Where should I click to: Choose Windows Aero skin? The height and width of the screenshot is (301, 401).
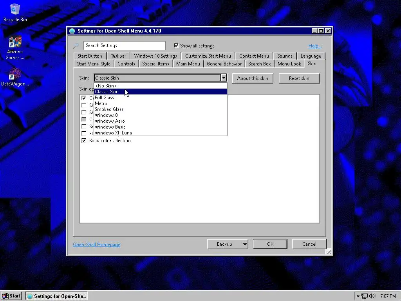click(160, 121)
